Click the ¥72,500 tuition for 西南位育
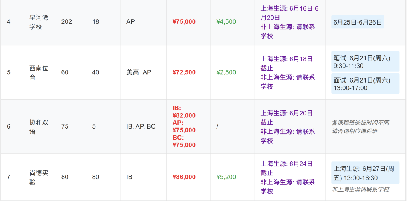 [184, 72]
